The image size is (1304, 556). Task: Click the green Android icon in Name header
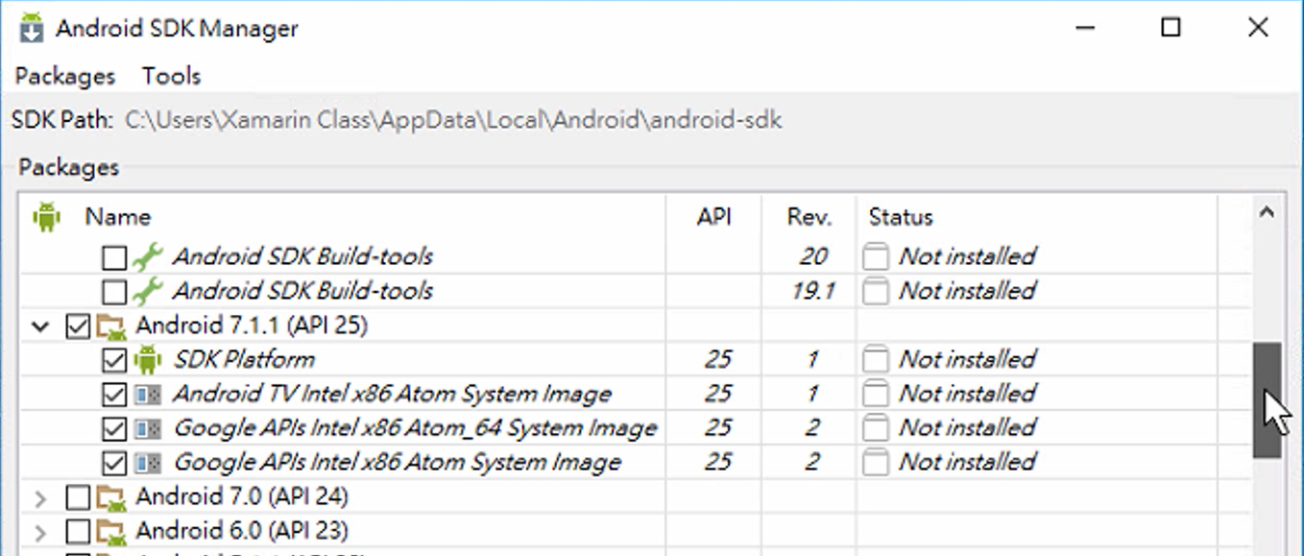click(45, 217)
